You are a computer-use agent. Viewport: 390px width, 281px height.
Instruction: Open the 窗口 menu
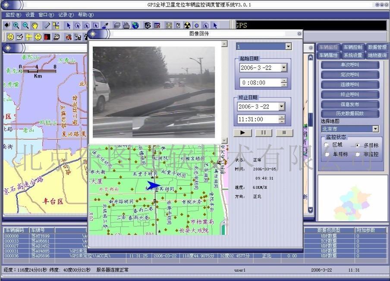click(x=46, y=15)
